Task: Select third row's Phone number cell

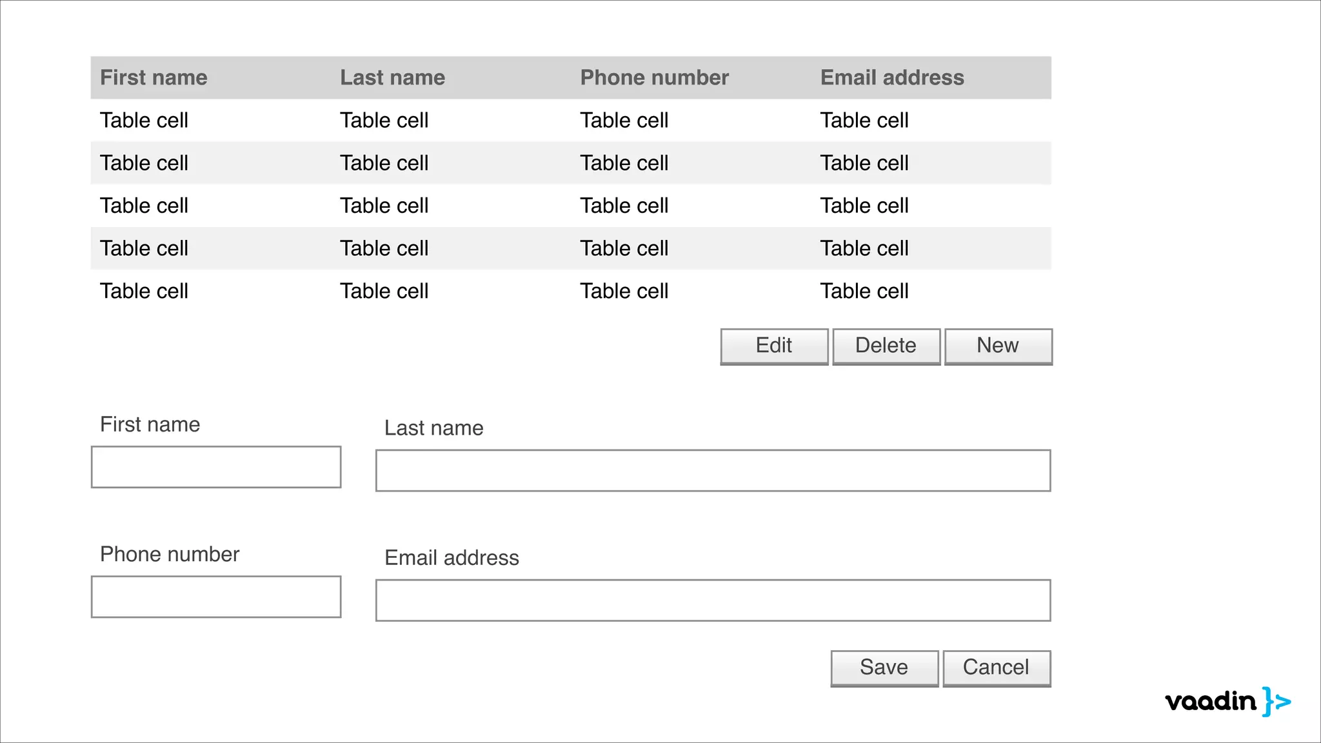Action: click(624, 206)
